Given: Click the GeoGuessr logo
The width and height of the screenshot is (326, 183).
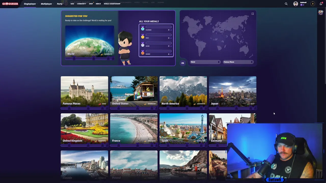Looking at the screenshot, I should 10,4.
